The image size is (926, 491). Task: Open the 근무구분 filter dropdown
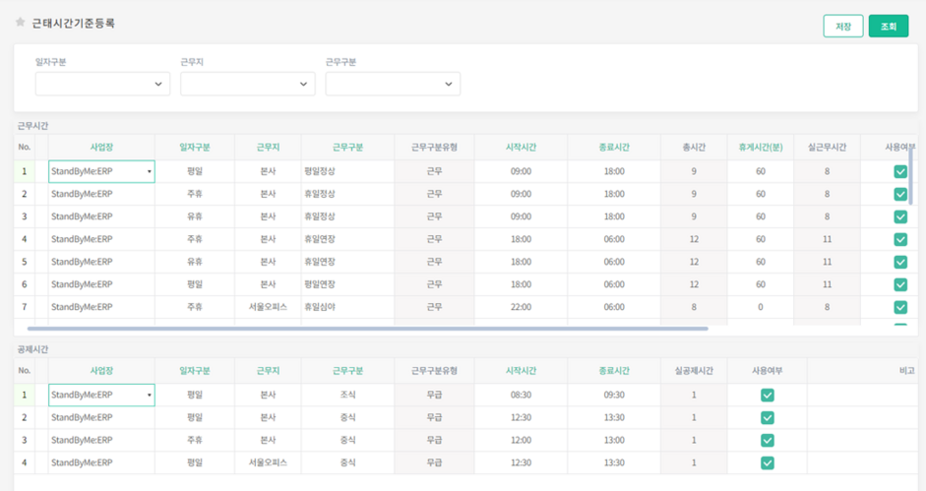coord(393,84)
